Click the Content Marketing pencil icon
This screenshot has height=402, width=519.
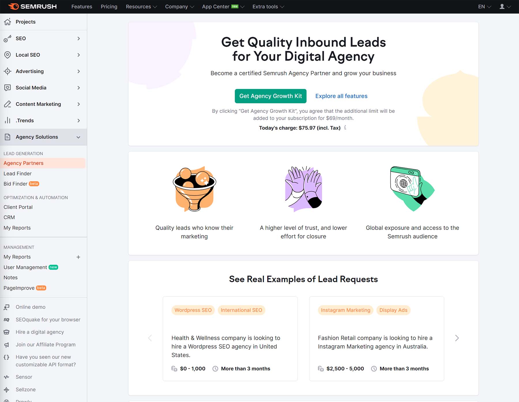(x=8, y=104)
